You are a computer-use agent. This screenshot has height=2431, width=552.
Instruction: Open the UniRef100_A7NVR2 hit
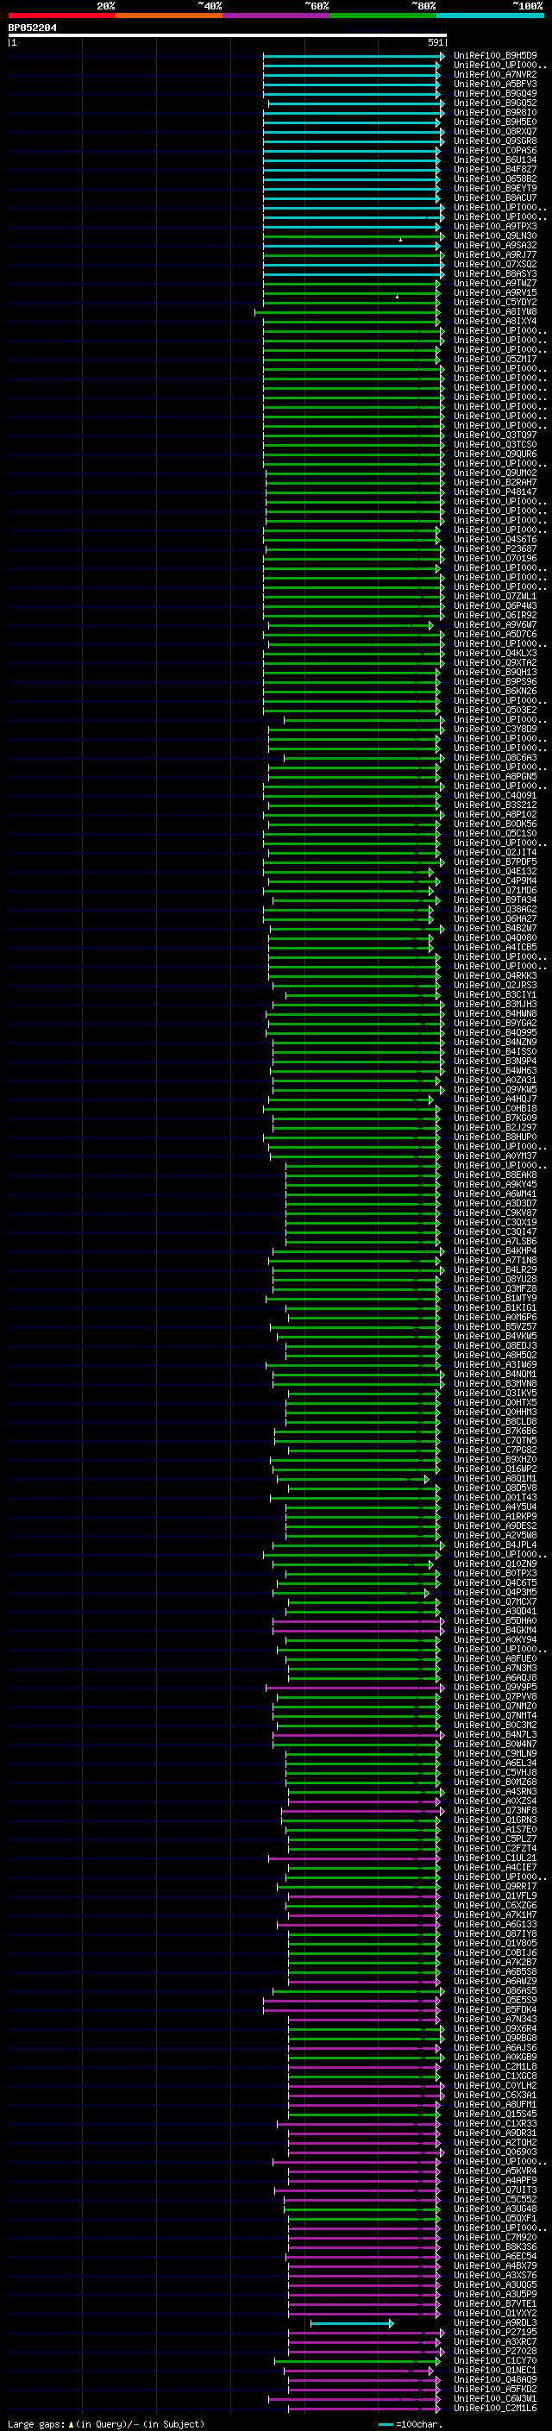495,74
